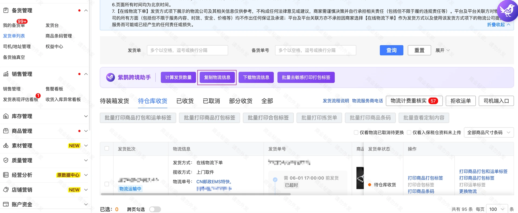Click the 99+ badge on 我的备货单
Viewport: 518px width, 213px height.
point(22,21)
